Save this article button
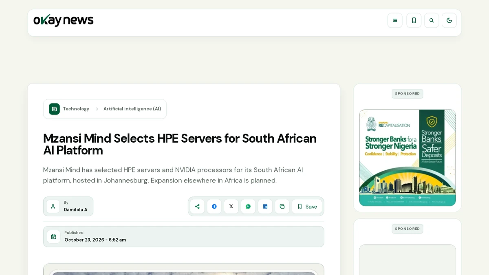Viewport: 489px width, 275px height. (307, 207)
